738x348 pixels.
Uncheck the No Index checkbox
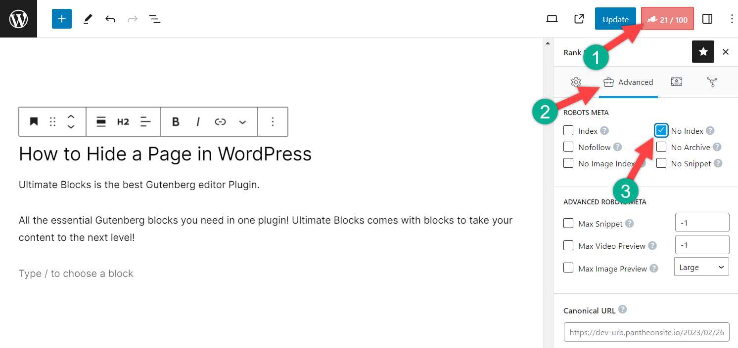(661, 130)
